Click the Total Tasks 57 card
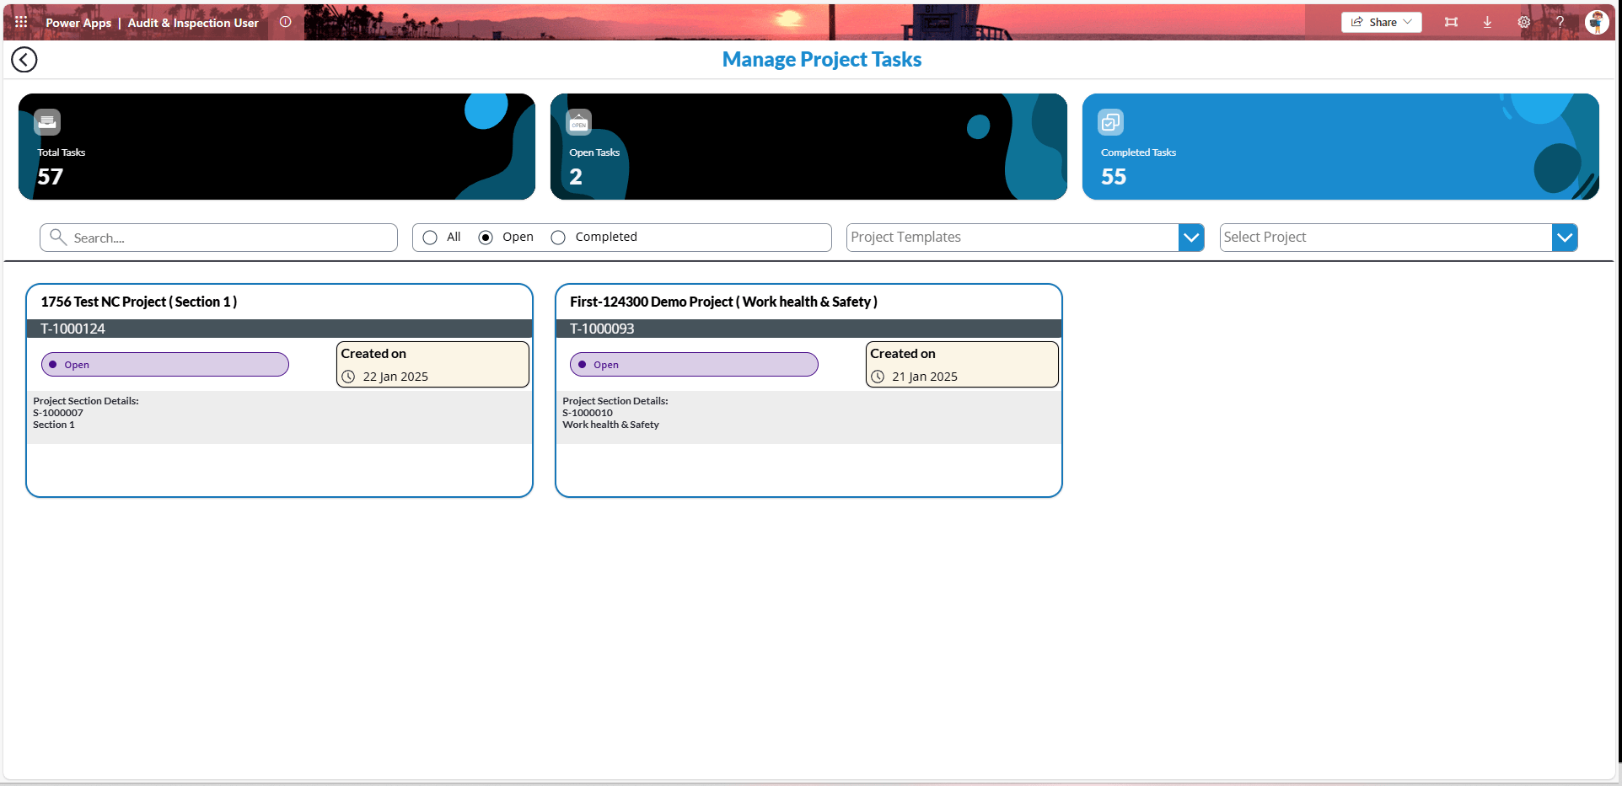Image resolution: width=1622 pixels, height=786 pixels. coord(277,147)
